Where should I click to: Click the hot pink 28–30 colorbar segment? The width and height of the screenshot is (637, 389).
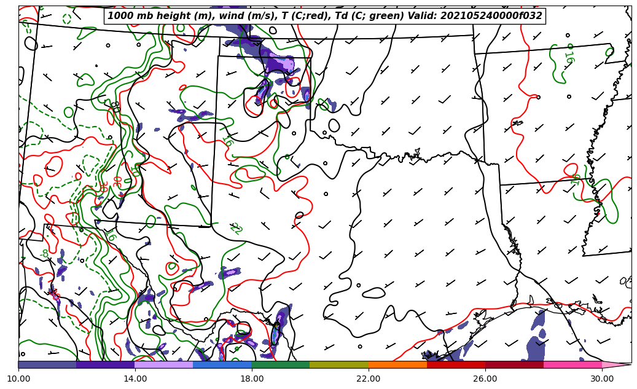[x=573, y=364]
